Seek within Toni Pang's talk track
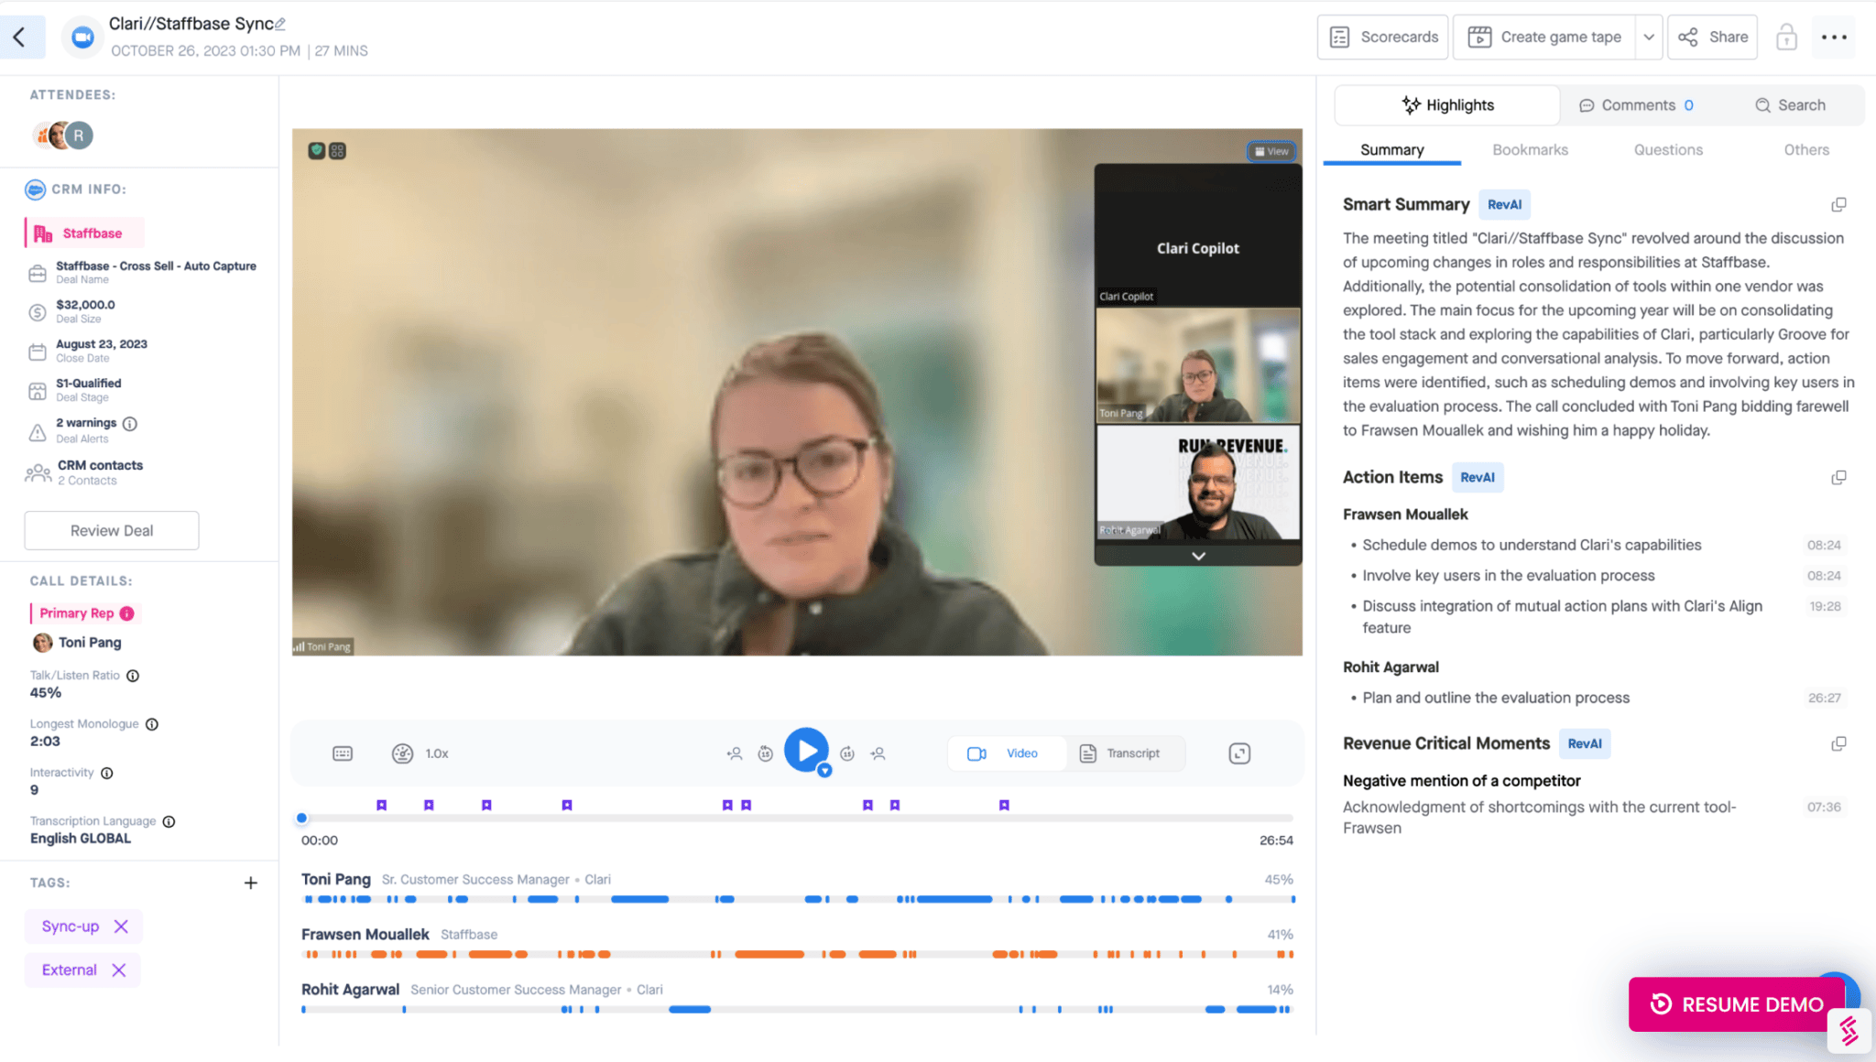This screenshot has height=1062, width=1876. click(797, 900)
